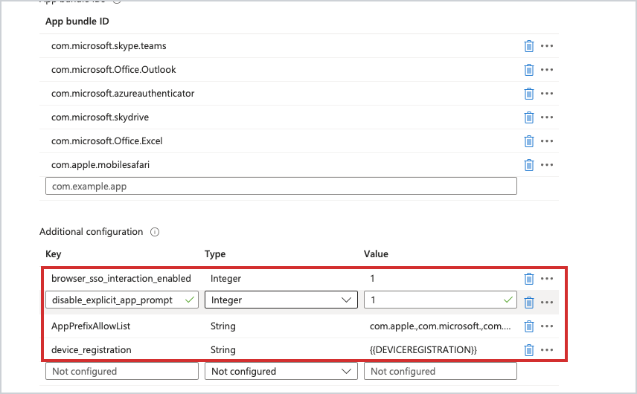The width and height of the screenshot is (637, 394).
Task: Select the com.microsoft.azureauthenticator entry
Action: click(x=123, y=94)
